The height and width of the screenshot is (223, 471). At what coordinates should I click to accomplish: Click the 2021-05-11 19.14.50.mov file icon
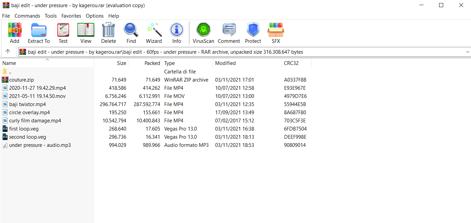(x=5, y=96)
